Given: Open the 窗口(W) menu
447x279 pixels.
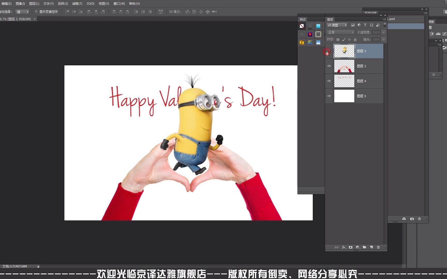Looking at the screenshot, I should [x=119, y=4].
